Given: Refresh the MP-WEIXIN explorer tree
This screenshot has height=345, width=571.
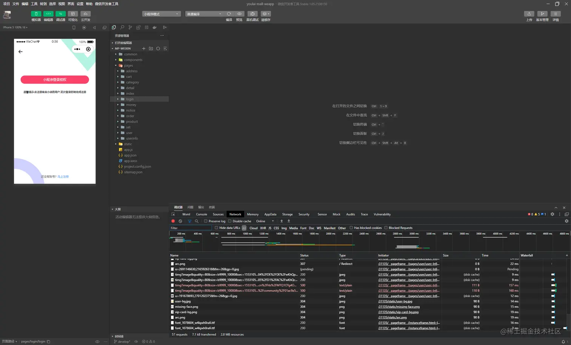Looking at the screenshot, I should (x=158, y=48).
